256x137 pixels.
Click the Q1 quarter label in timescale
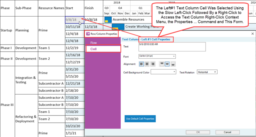coord(140,8)
